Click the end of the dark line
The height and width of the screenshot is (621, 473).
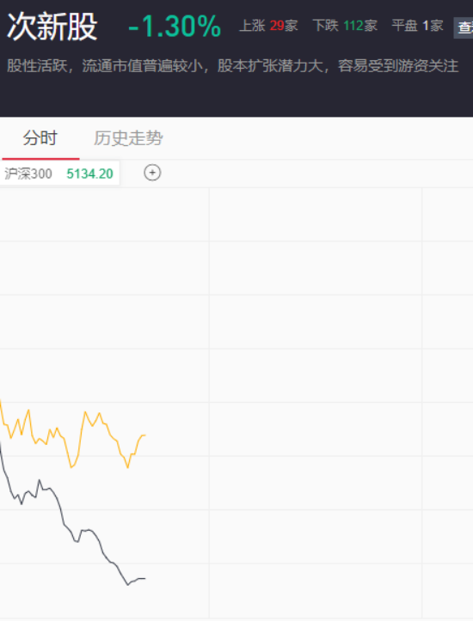click(x=144, y=579)
